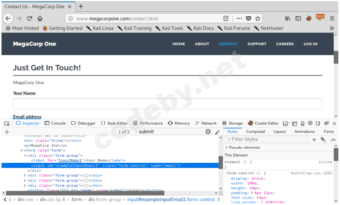Click the MegaCorp One brand link
This screenshot has height=205, width=340.
point(34,44)
